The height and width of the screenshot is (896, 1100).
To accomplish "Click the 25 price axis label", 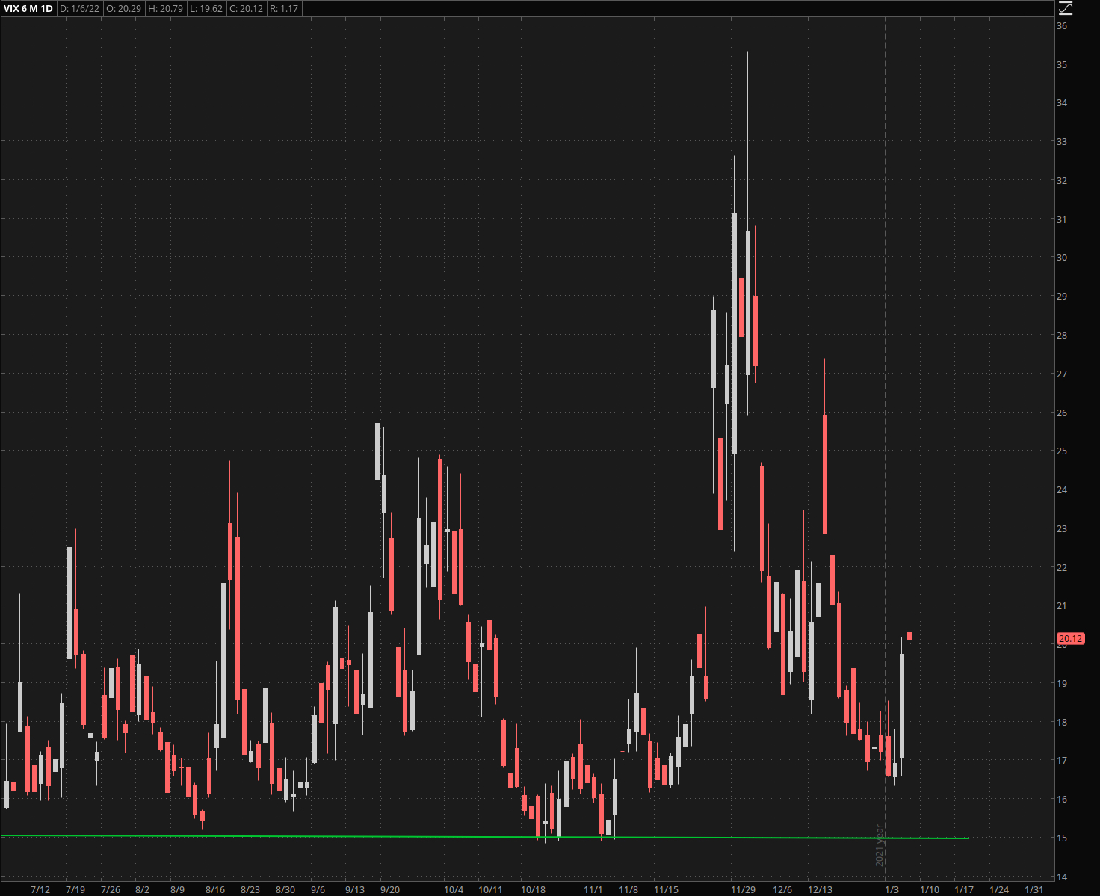I will 1062,451.
